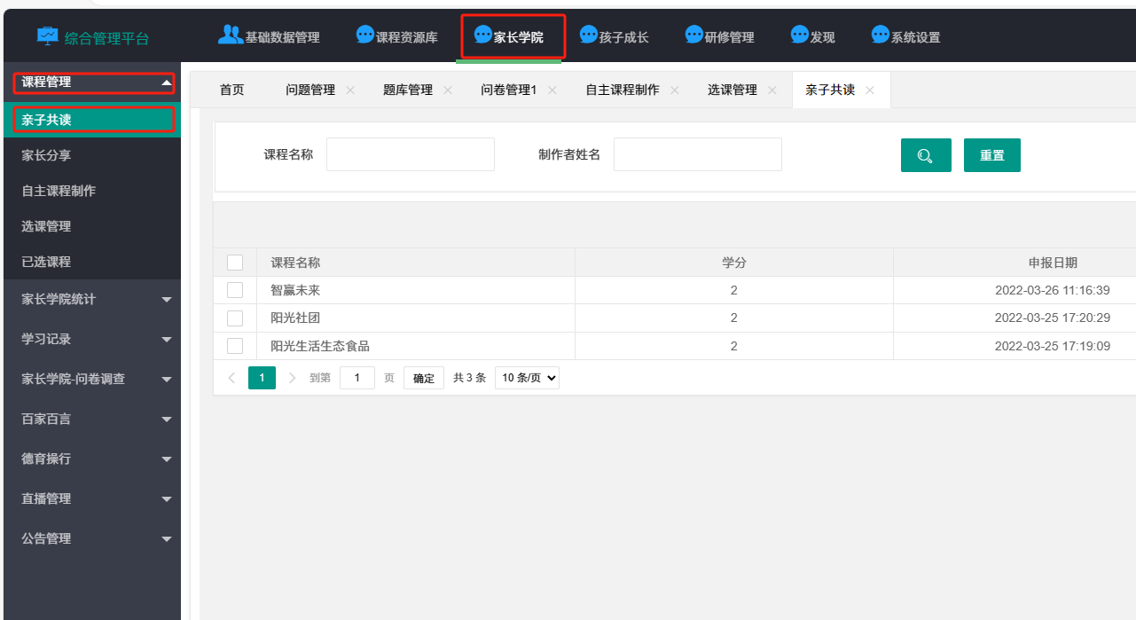Click course name 阳光生活生态食品
Screen dimensions: 1136x620
320,346
